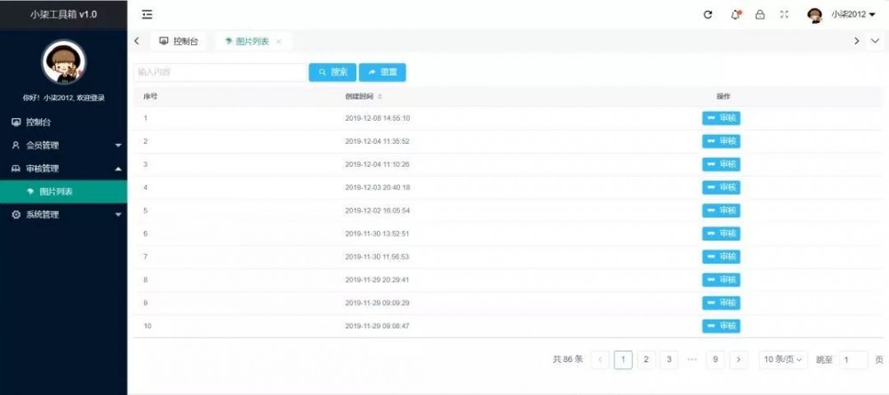
Task: Switch to 图片列表 tab
Action: 248,42
